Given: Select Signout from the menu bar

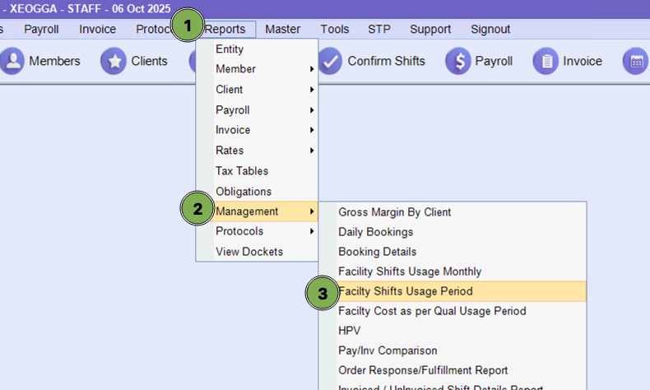Looking at the screenshot, I should tap(490, 29).
